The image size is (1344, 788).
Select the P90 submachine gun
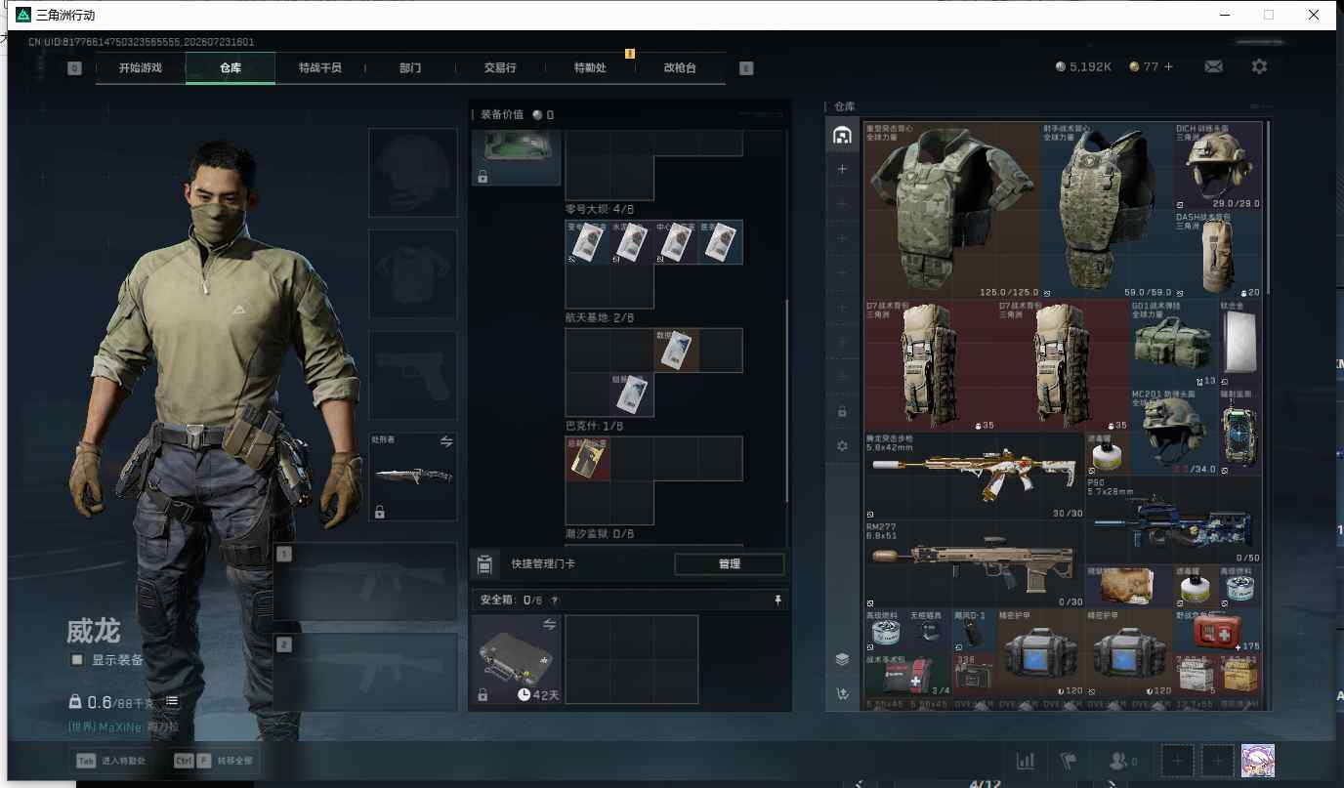click(1173, 520)
